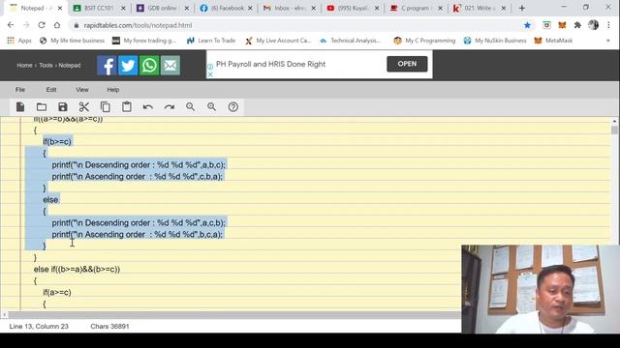
Task: Open the File menu
Action: pyautogui.click(x=20, y=90)
